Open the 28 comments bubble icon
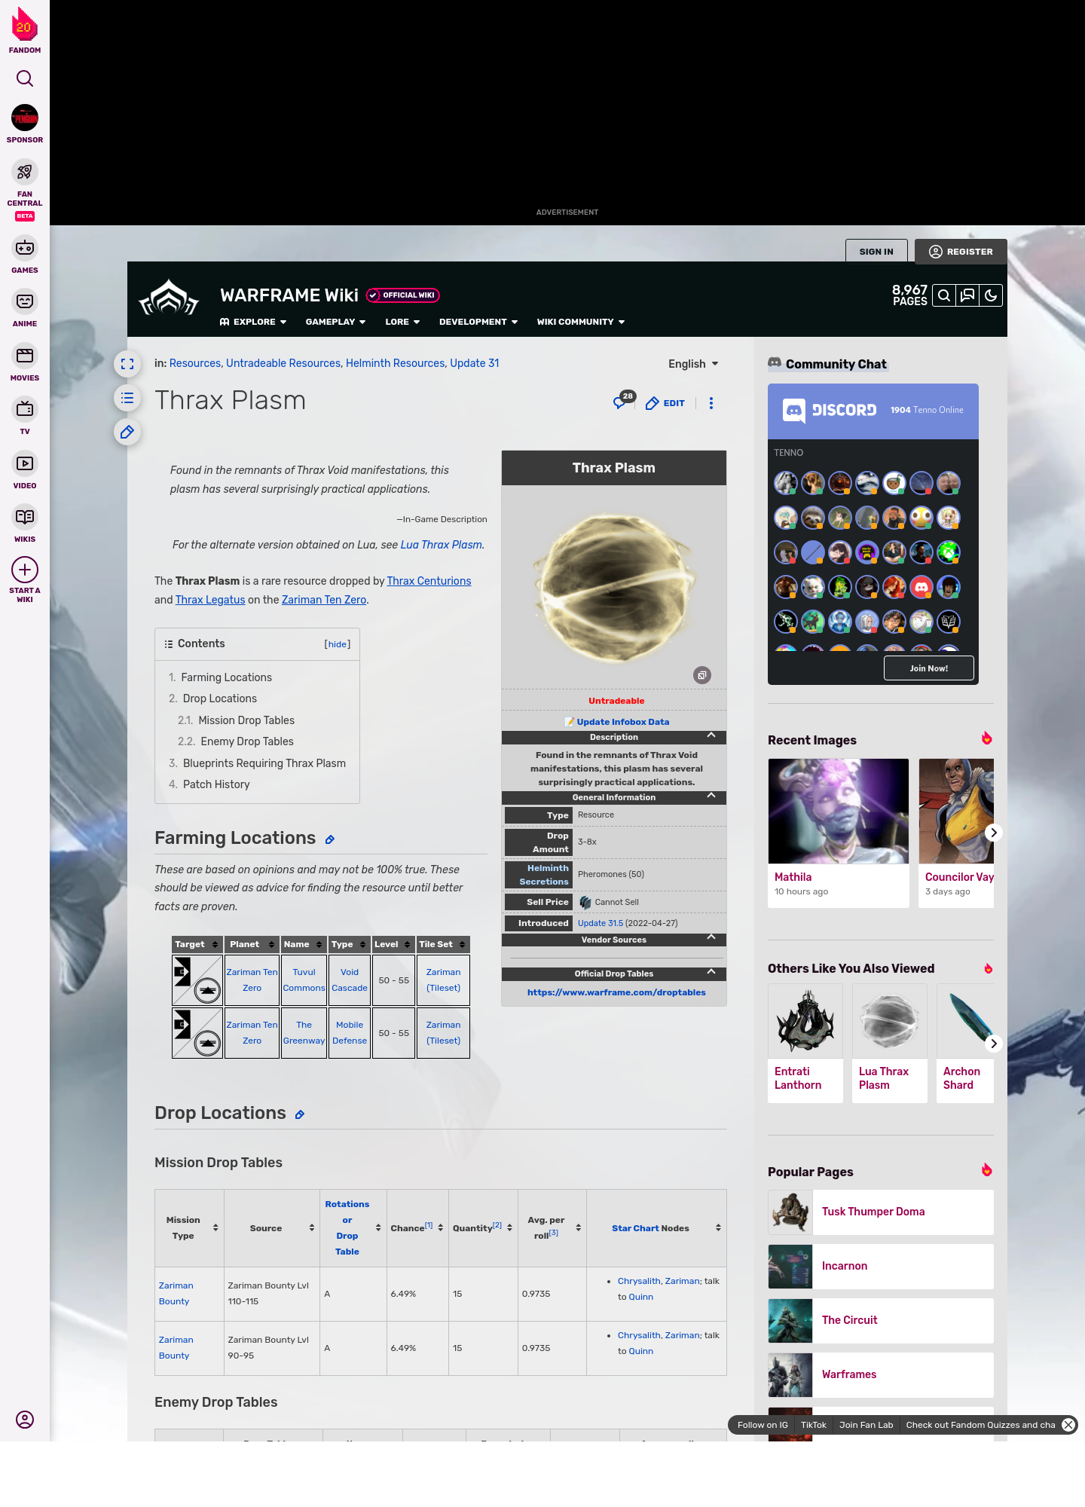 624,401
